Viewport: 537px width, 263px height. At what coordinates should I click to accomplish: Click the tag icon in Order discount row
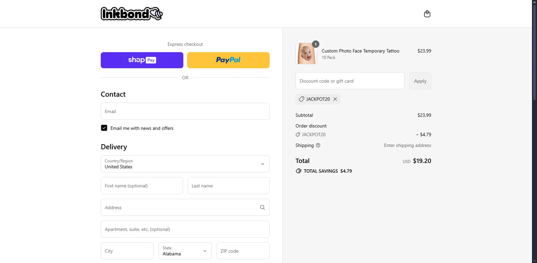pos(298,135)
